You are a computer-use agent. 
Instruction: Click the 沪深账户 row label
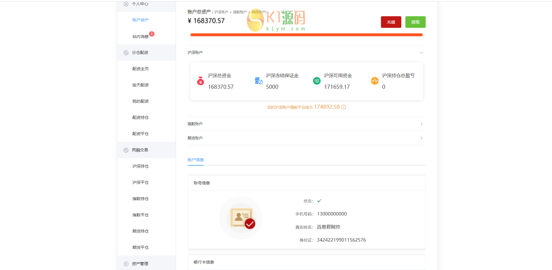[x=195, y=52]
